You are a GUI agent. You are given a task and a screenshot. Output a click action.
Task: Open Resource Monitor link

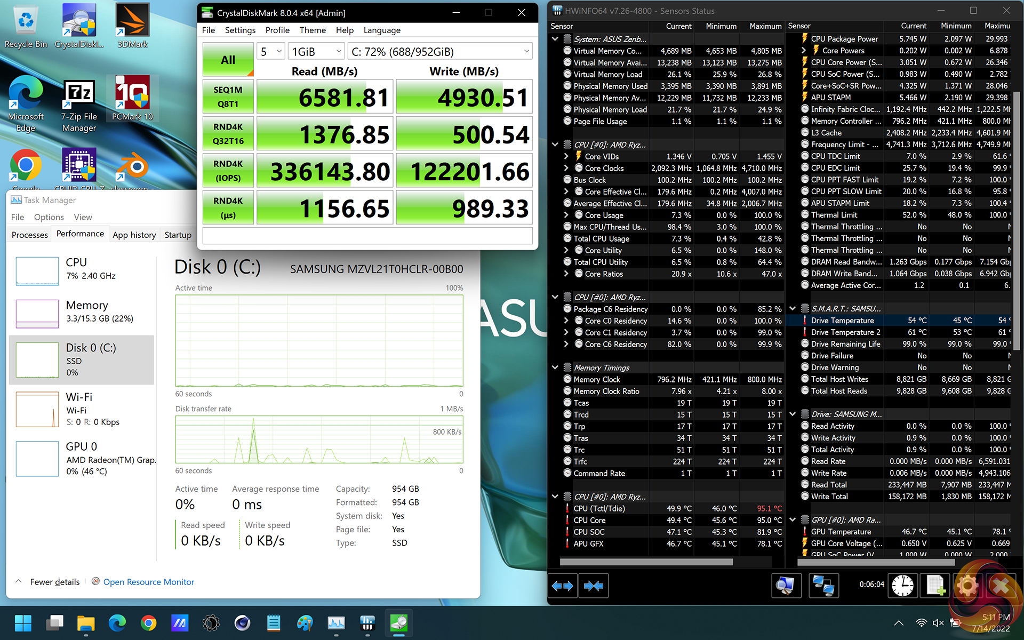[x=148, y=582]
